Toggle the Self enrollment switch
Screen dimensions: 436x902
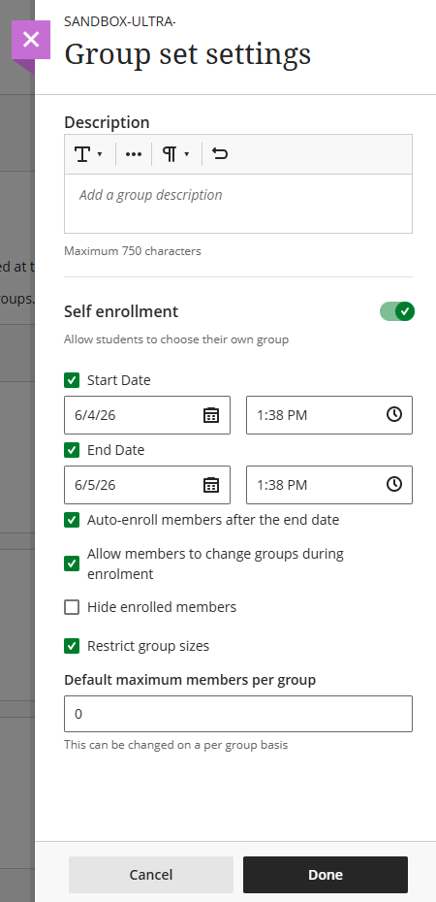coord(397,311)
